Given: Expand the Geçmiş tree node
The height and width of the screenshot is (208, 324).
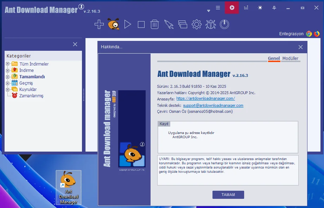Looking at the screenshot, I should pyautogui.click(x=8, y=83).
